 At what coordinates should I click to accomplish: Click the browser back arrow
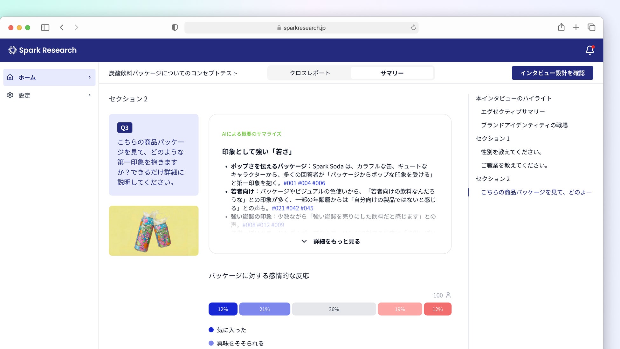point(62,28)
